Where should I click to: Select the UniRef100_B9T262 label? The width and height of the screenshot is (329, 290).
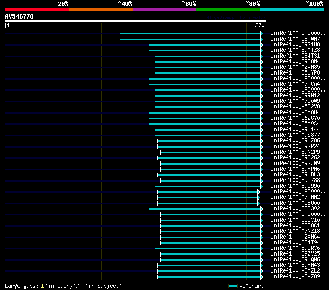point(295,158)
